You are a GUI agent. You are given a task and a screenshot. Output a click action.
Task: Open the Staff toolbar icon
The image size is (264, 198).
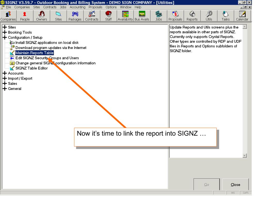pyautogui.click(x=109, y=16)
